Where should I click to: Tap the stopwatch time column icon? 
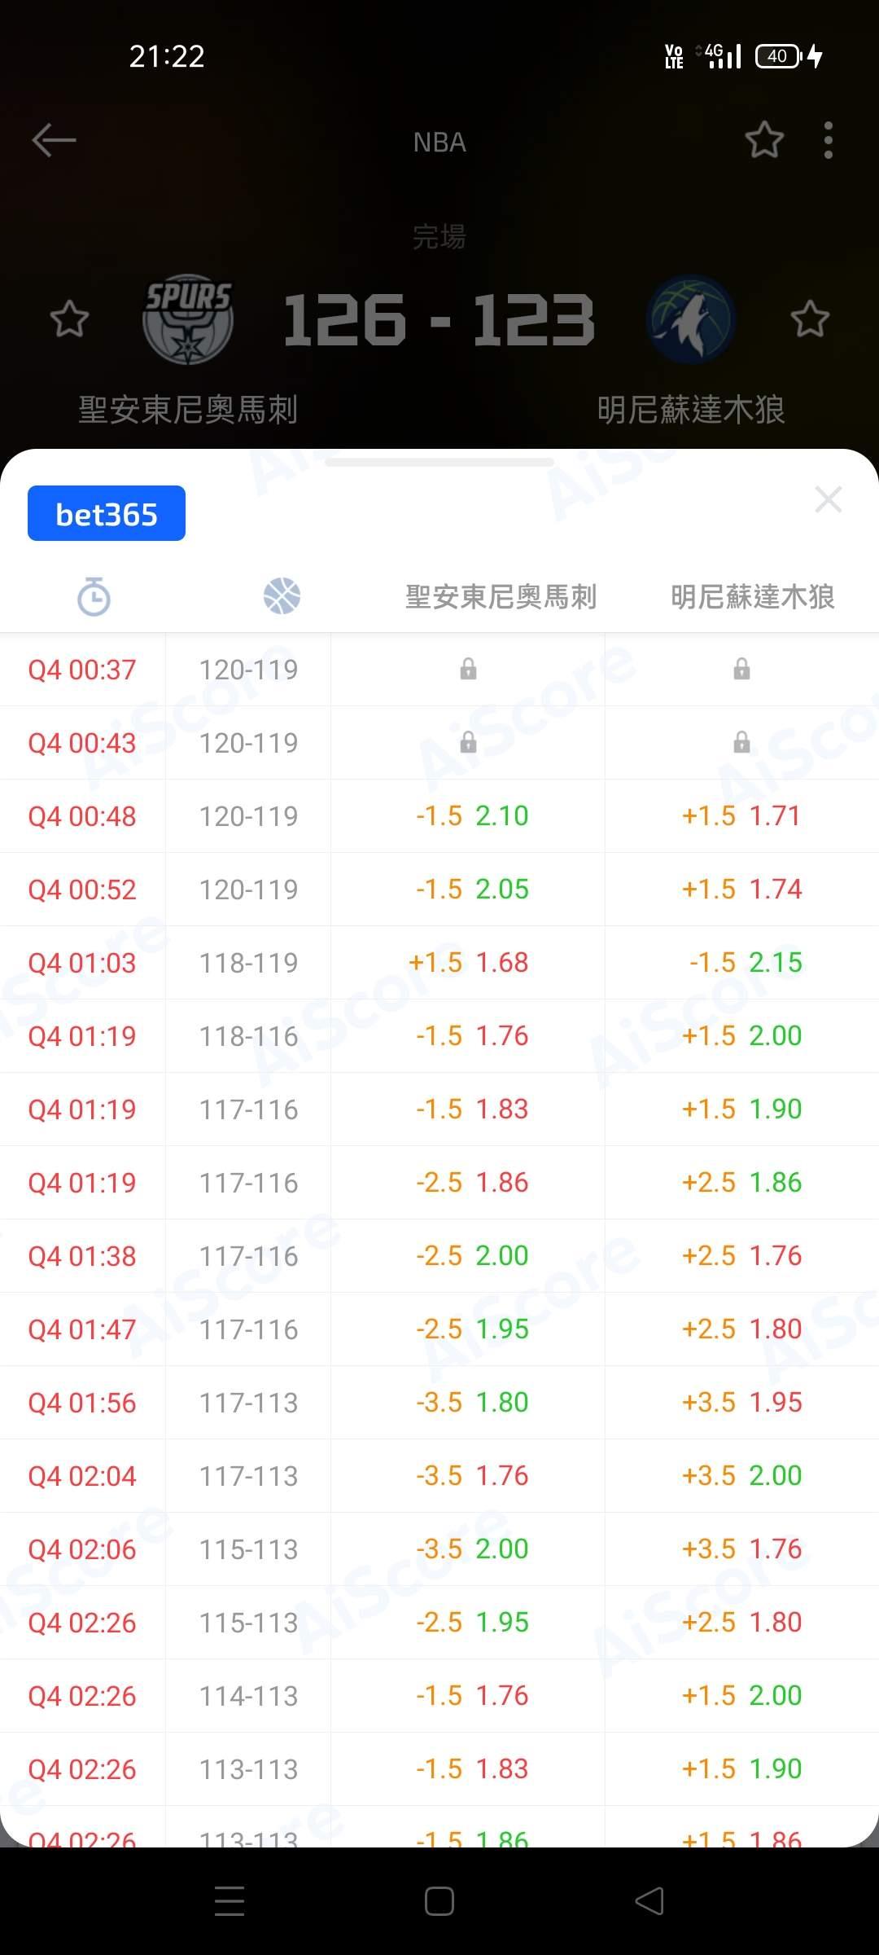pyautogui.click(x=94, y=596)
